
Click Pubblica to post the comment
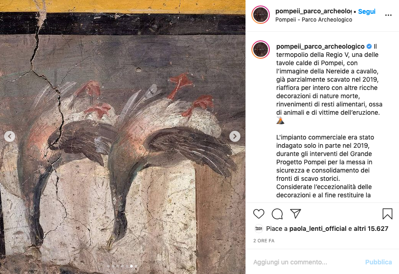coord(378,262)
